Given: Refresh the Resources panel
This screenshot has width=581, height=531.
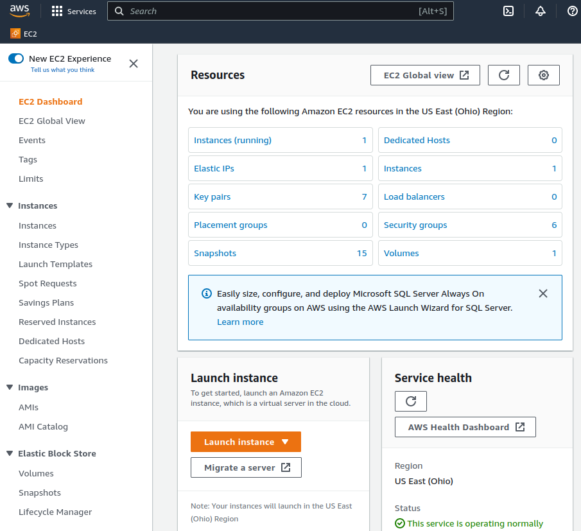Looking at the screenshot, I should [504, 75].
